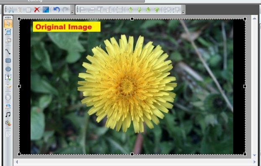Click the tool palette dotted grip

(8, 18)
